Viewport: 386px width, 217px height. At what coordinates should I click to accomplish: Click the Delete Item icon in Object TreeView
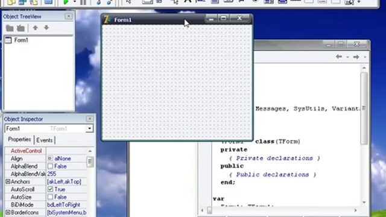[21, 28]
